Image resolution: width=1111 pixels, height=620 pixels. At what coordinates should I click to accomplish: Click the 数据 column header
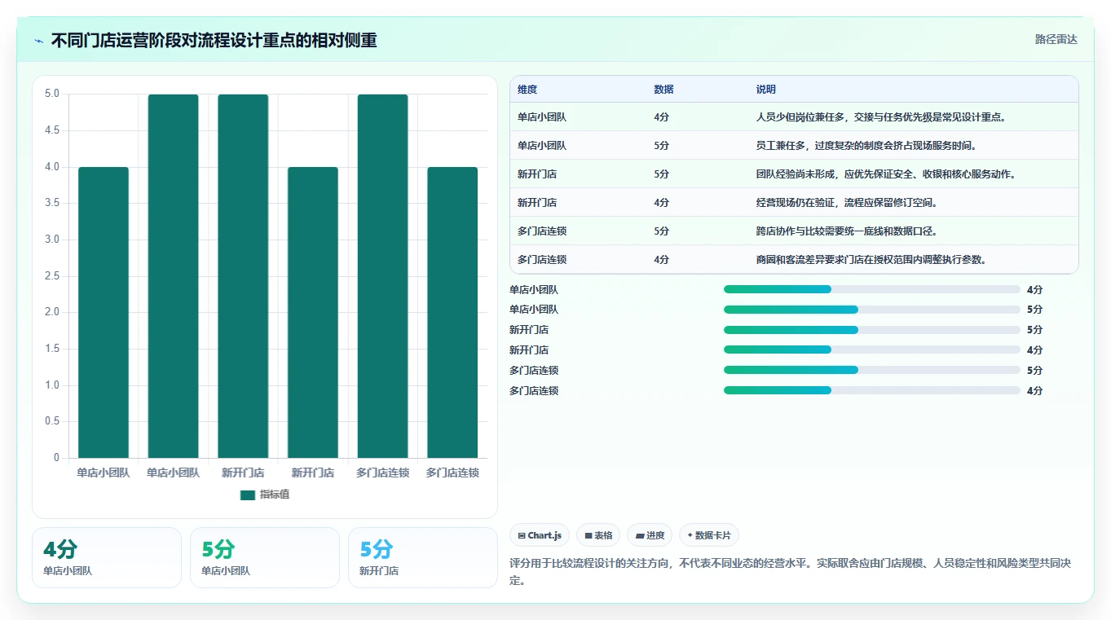pyautogui.click(x=664, y=90)
